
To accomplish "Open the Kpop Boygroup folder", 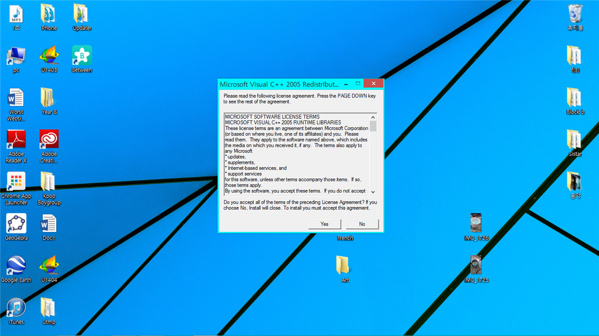I will [48, 182].
